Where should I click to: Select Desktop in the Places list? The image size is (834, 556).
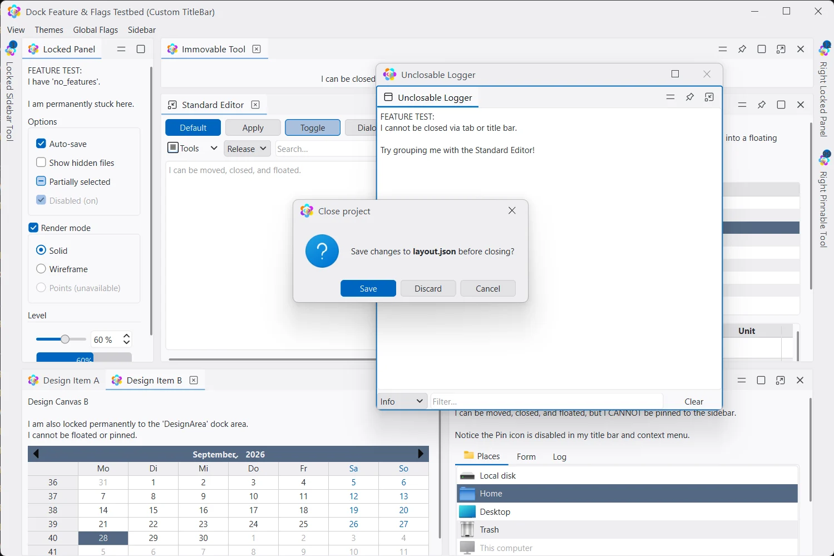click(x=627, y=511)
